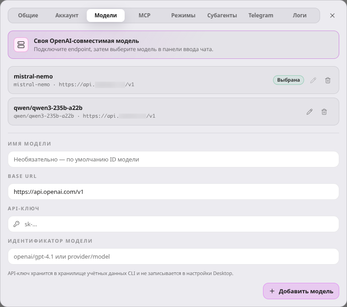This screenshot has width=347, height=307.
Task: Click the key icon in the API key field
Action: [x=16, y=224]
